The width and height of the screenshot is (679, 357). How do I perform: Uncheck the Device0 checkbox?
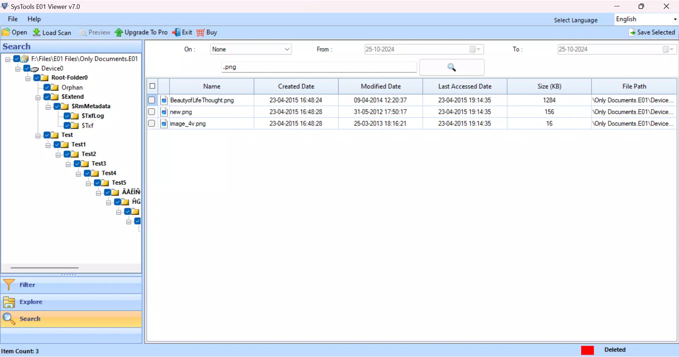coord(27,68)
